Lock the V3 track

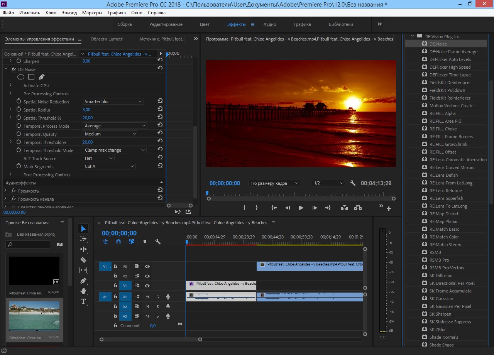(x=115, y=266)
